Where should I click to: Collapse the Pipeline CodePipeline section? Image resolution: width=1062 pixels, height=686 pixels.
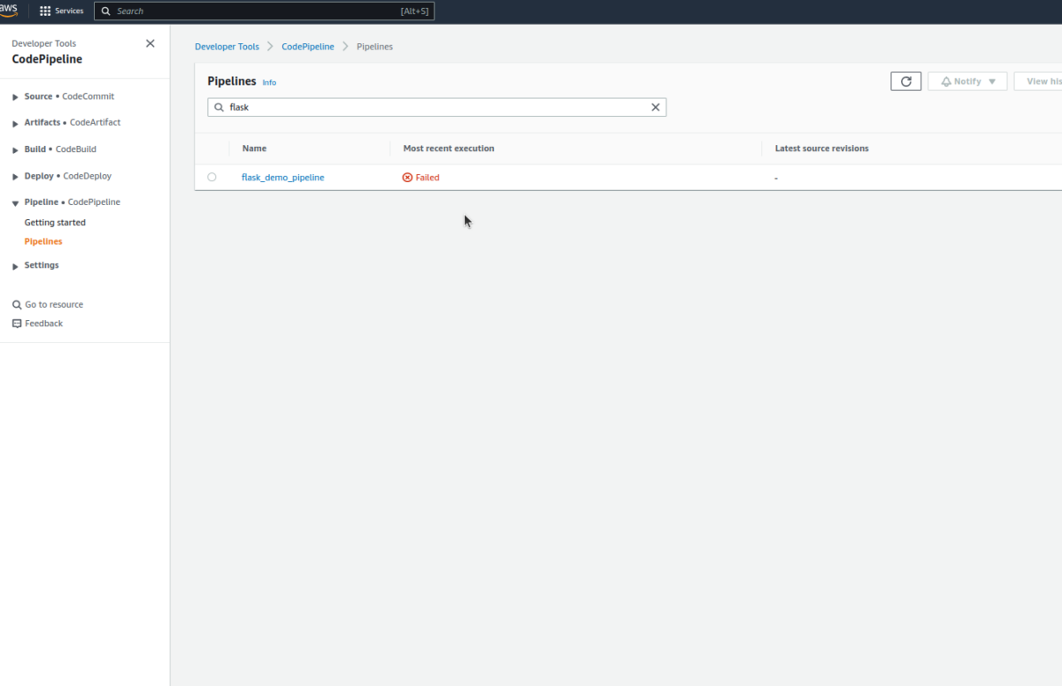[x=14, y=202]
